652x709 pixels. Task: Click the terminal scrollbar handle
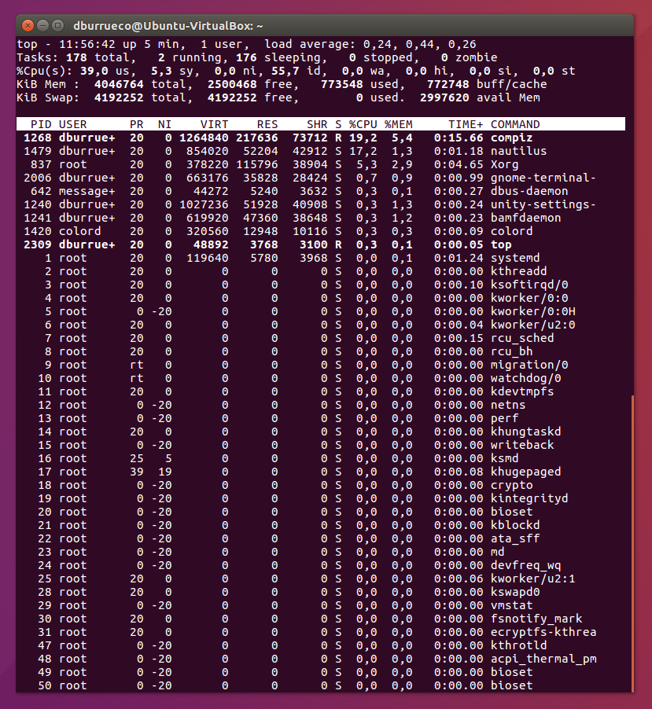(632, 542)
